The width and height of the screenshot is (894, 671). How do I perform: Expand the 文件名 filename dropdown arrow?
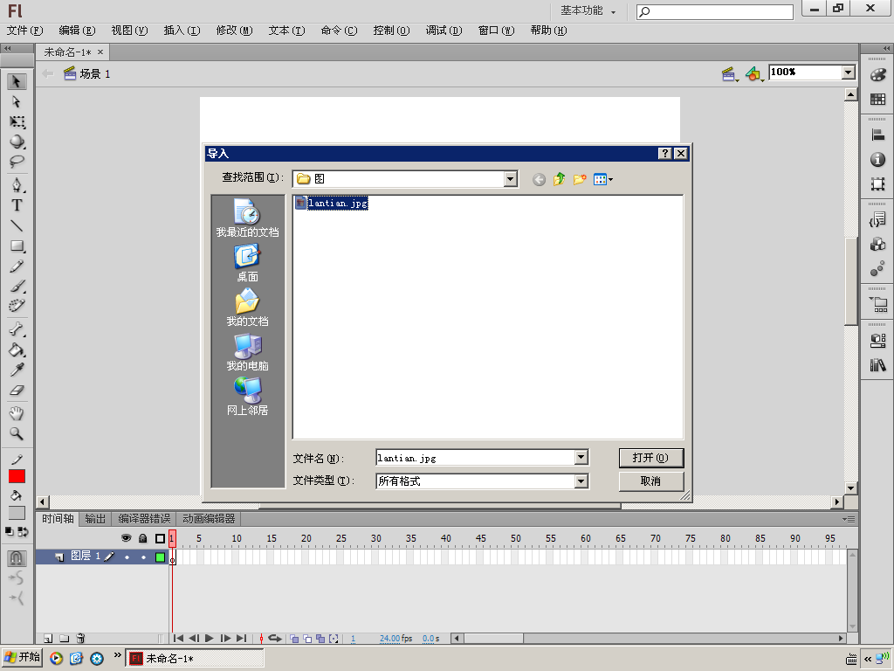point(581,457)
